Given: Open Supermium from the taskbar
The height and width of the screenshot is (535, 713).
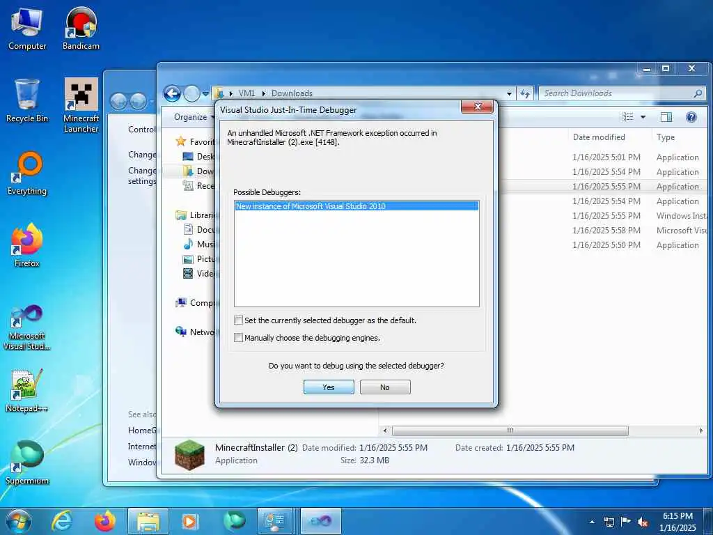Looking at the screenshot, I should click(234, 521).
